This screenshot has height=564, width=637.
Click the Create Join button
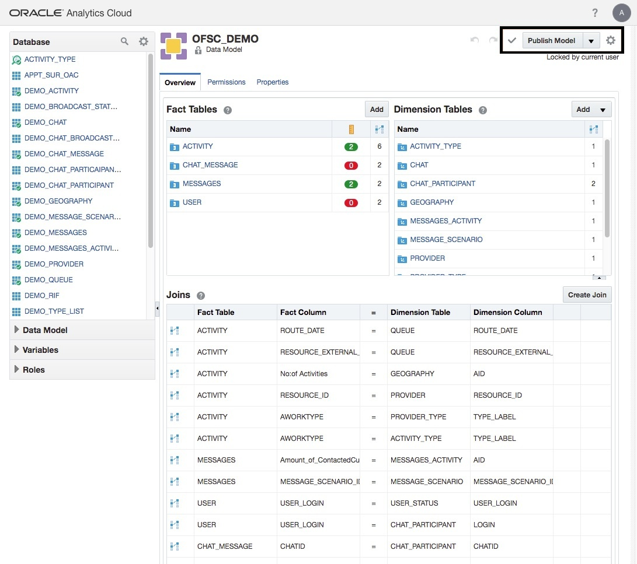point(587,295)
